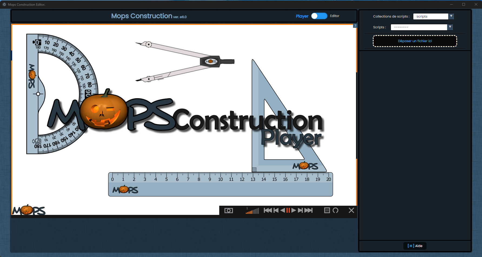Expand the Scripts dropdown list

421,27
